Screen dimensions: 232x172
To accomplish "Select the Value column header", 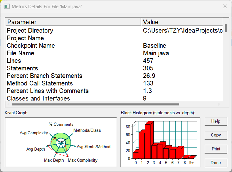I will [x=182, y=22].
